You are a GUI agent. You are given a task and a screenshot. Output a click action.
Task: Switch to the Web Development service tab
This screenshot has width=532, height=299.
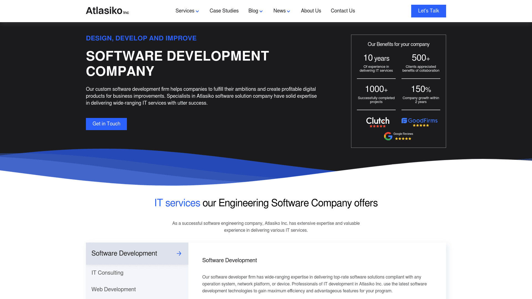pos(114,289)
